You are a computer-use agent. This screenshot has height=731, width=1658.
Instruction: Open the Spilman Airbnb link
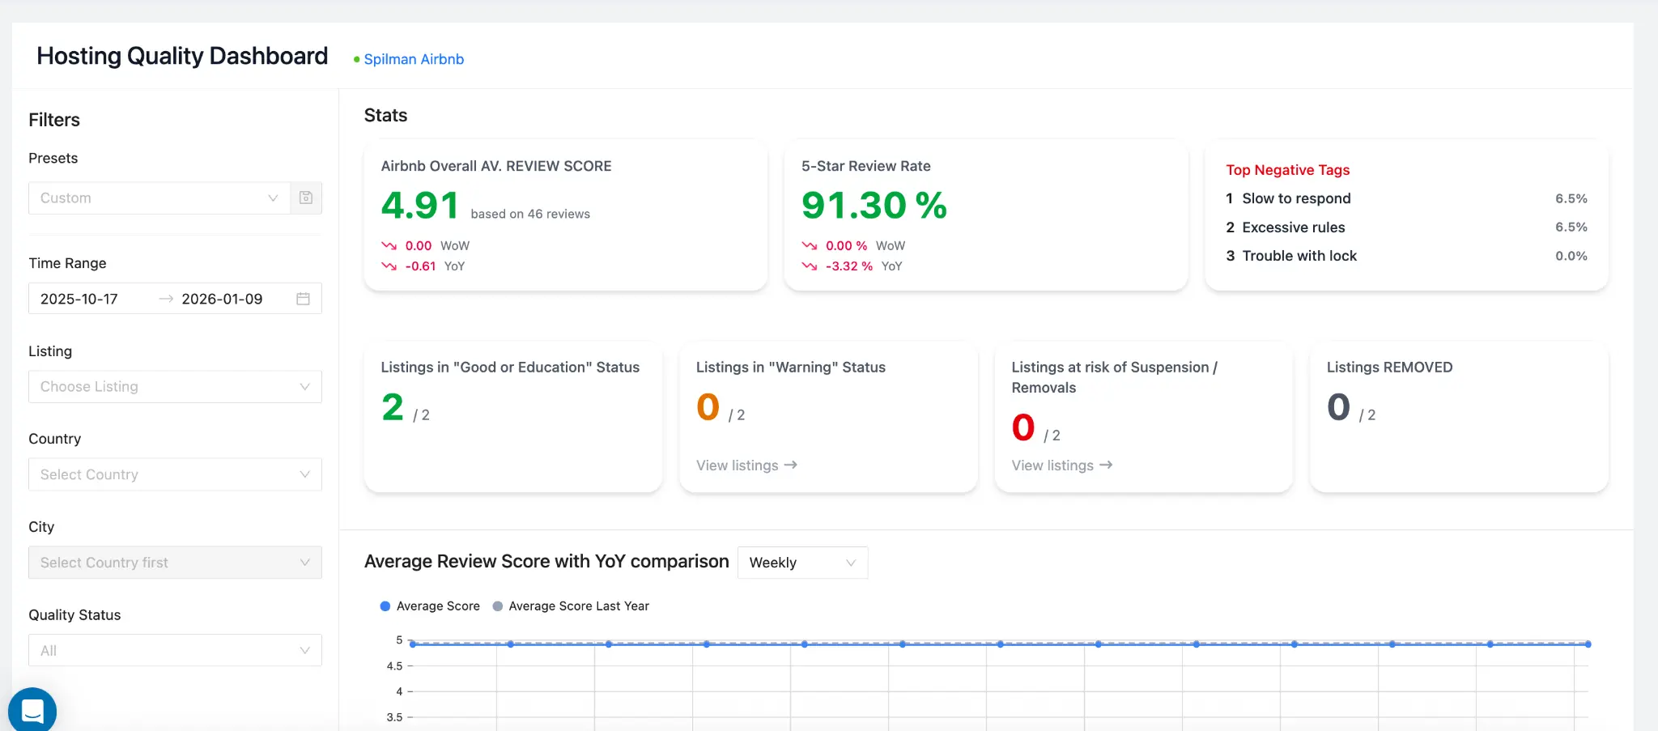click(414, 59)
